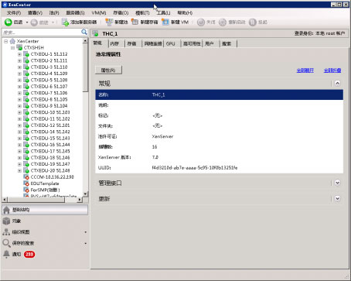Click the search magnifier icon
This screenshot has height=281, width=351.
pyautogui.click(x=84, y=32)
